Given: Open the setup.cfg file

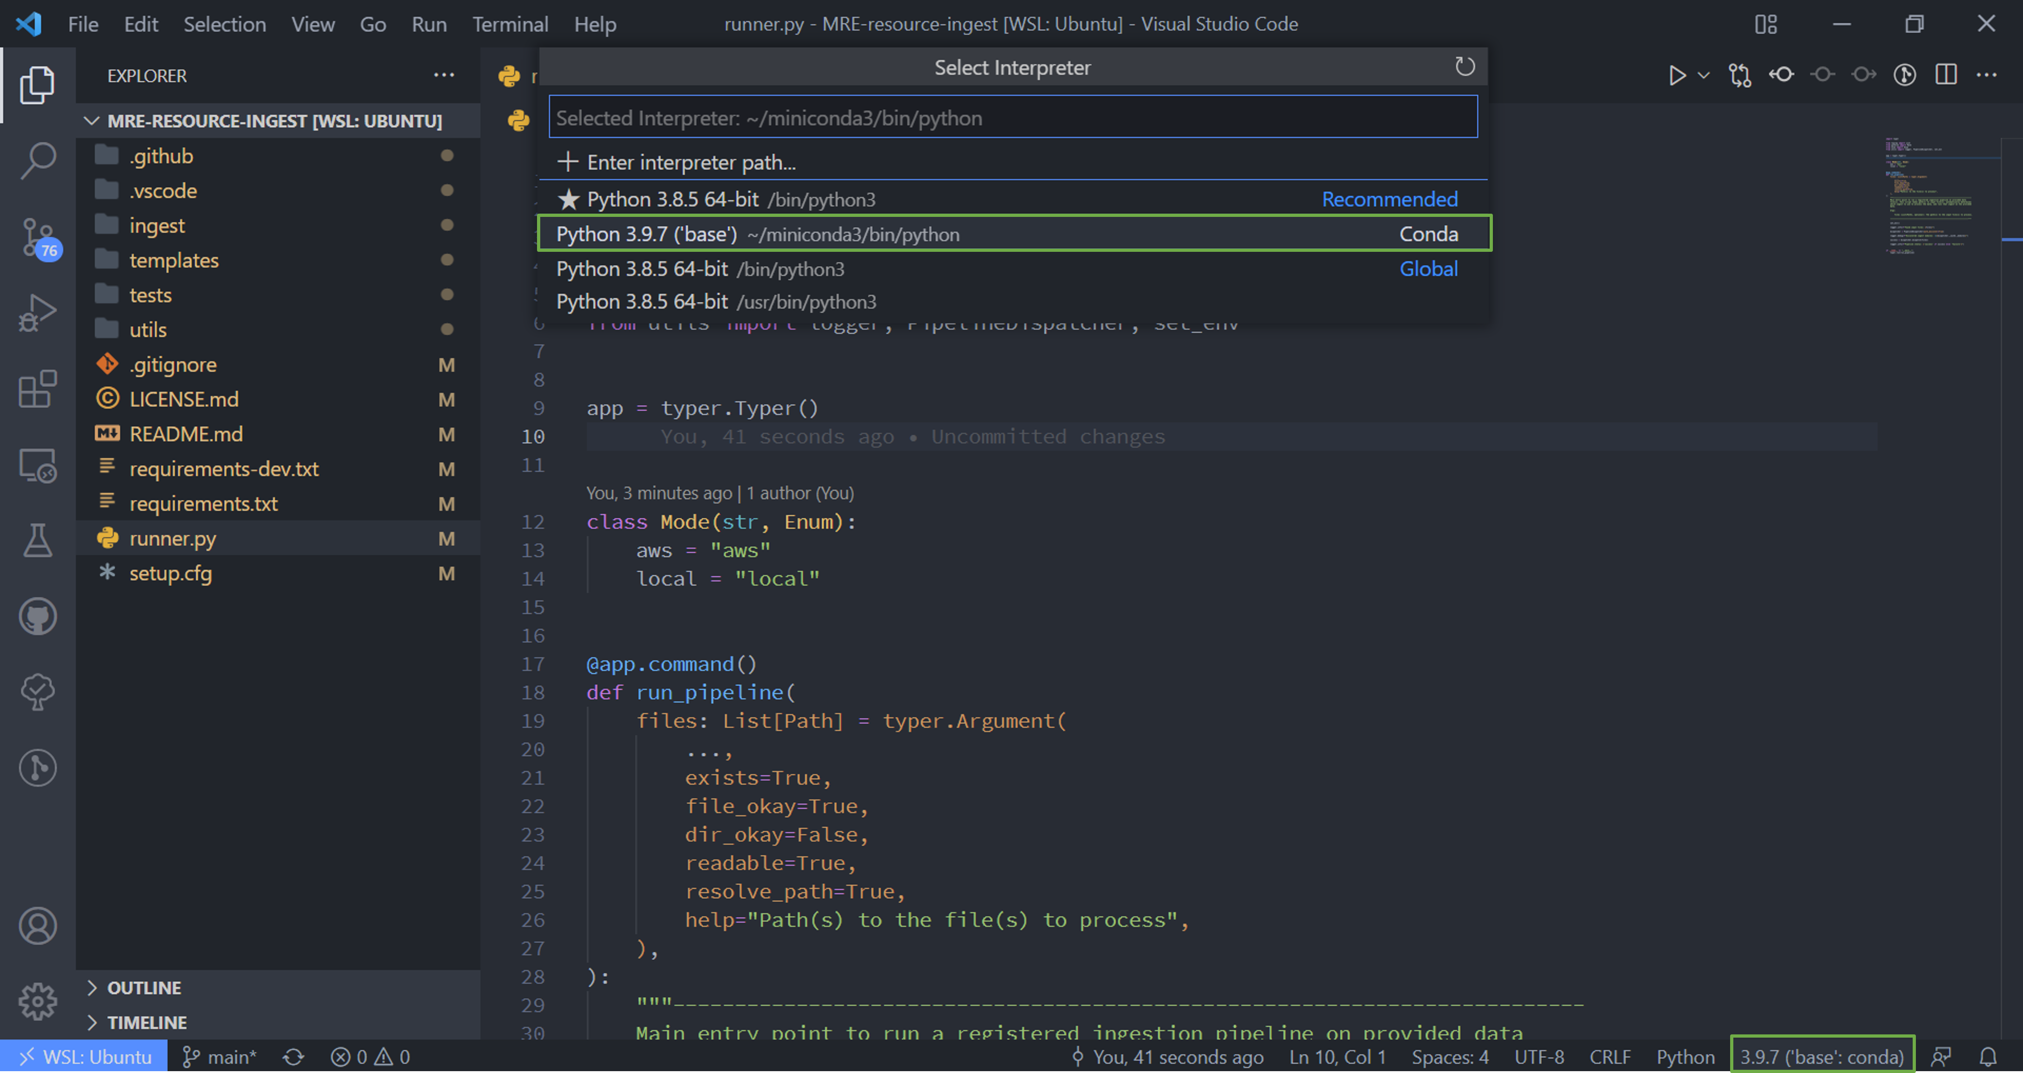Looking at the screenshot, I should click(x=278, y=573).
